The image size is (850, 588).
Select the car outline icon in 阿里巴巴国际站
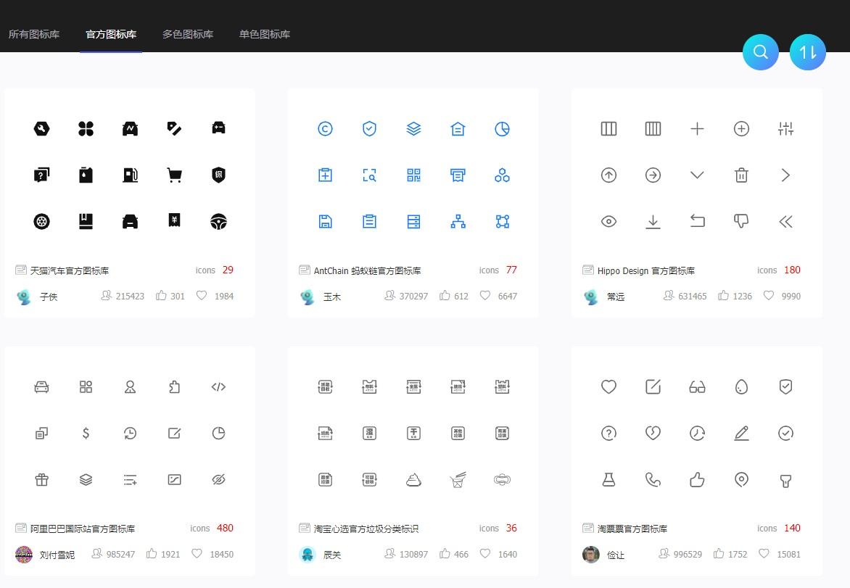(x=42, y=387)
